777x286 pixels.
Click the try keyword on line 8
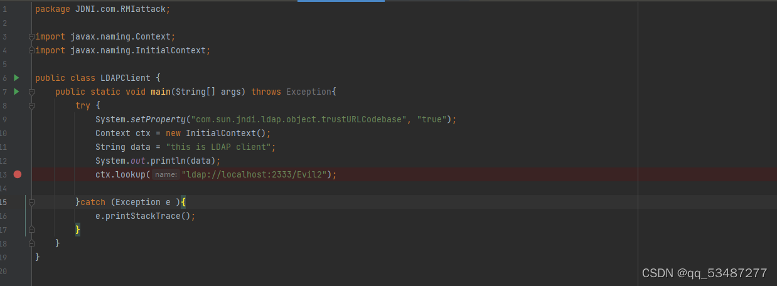[x=83, y=105]
